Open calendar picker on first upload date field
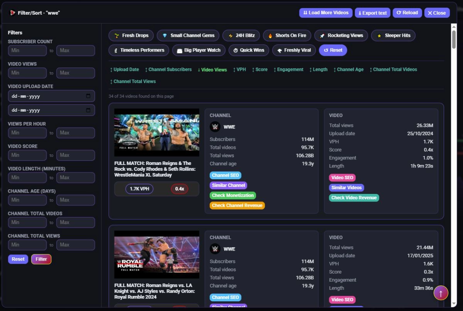This screenshot has height=311, width=463. 88,96
